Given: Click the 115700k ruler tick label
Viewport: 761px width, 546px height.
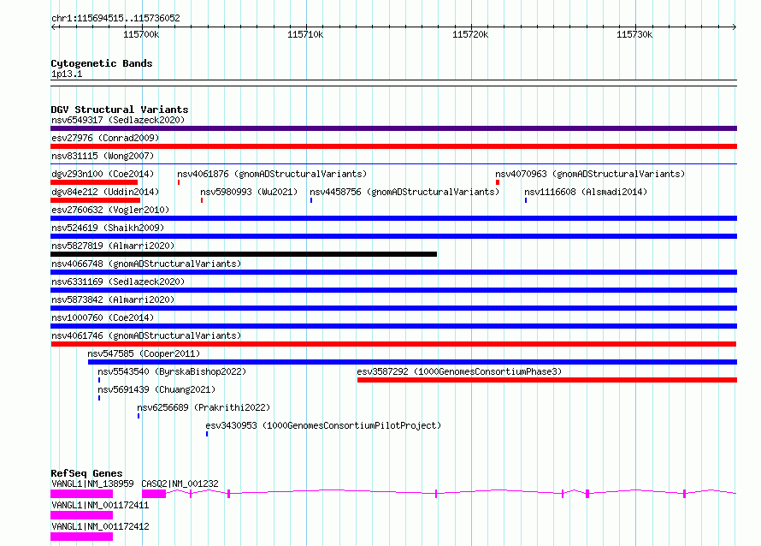Looking at the screenshot, I should point(141,34).
